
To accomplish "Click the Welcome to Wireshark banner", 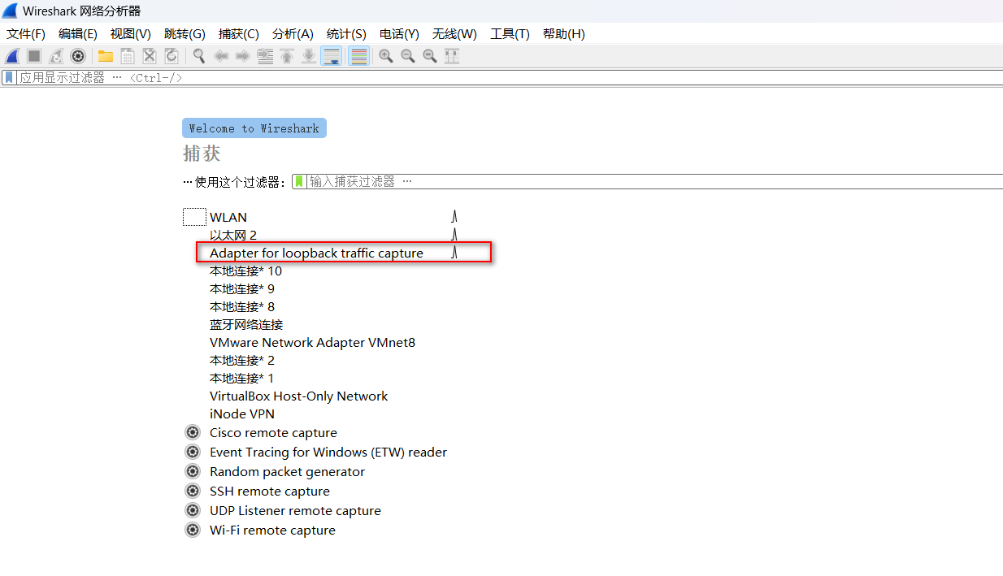I will coord(254,128).
